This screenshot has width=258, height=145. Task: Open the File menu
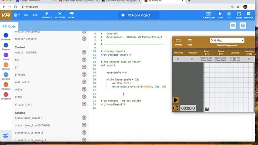[26, 15]
